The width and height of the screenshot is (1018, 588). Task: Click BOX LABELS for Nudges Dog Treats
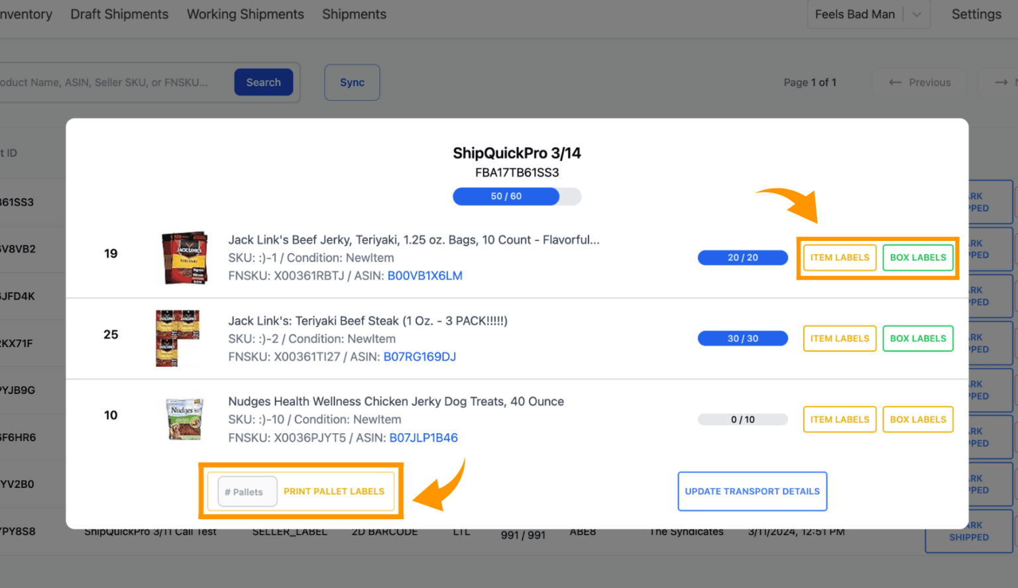[x=918, y=419]
